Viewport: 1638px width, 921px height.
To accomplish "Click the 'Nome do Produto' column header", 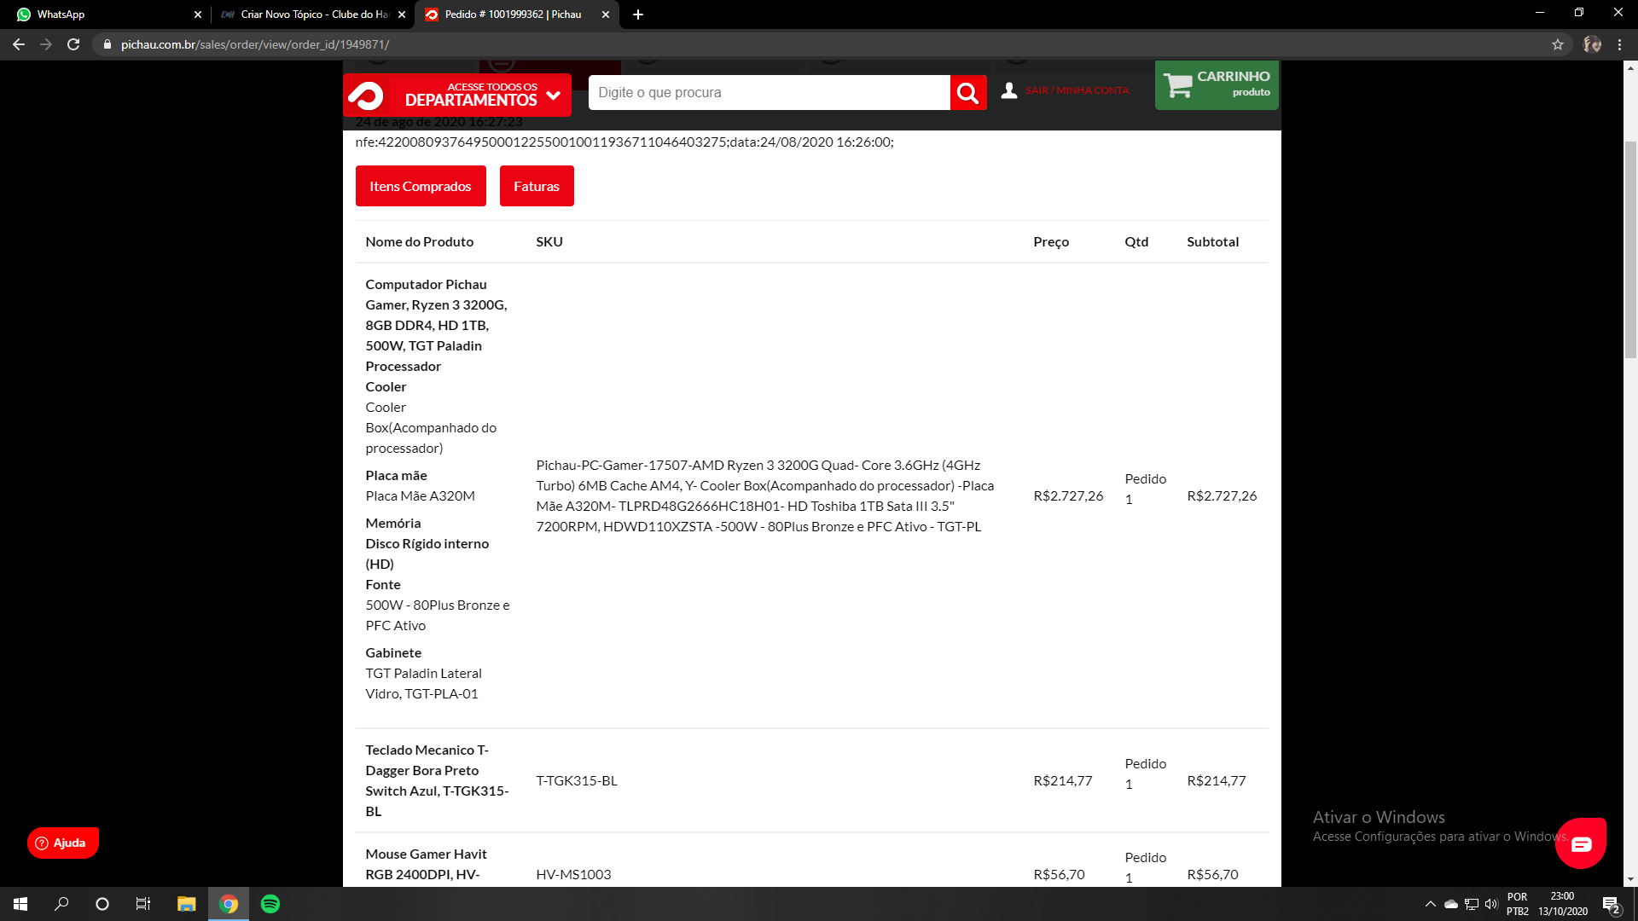I will 420,241.
